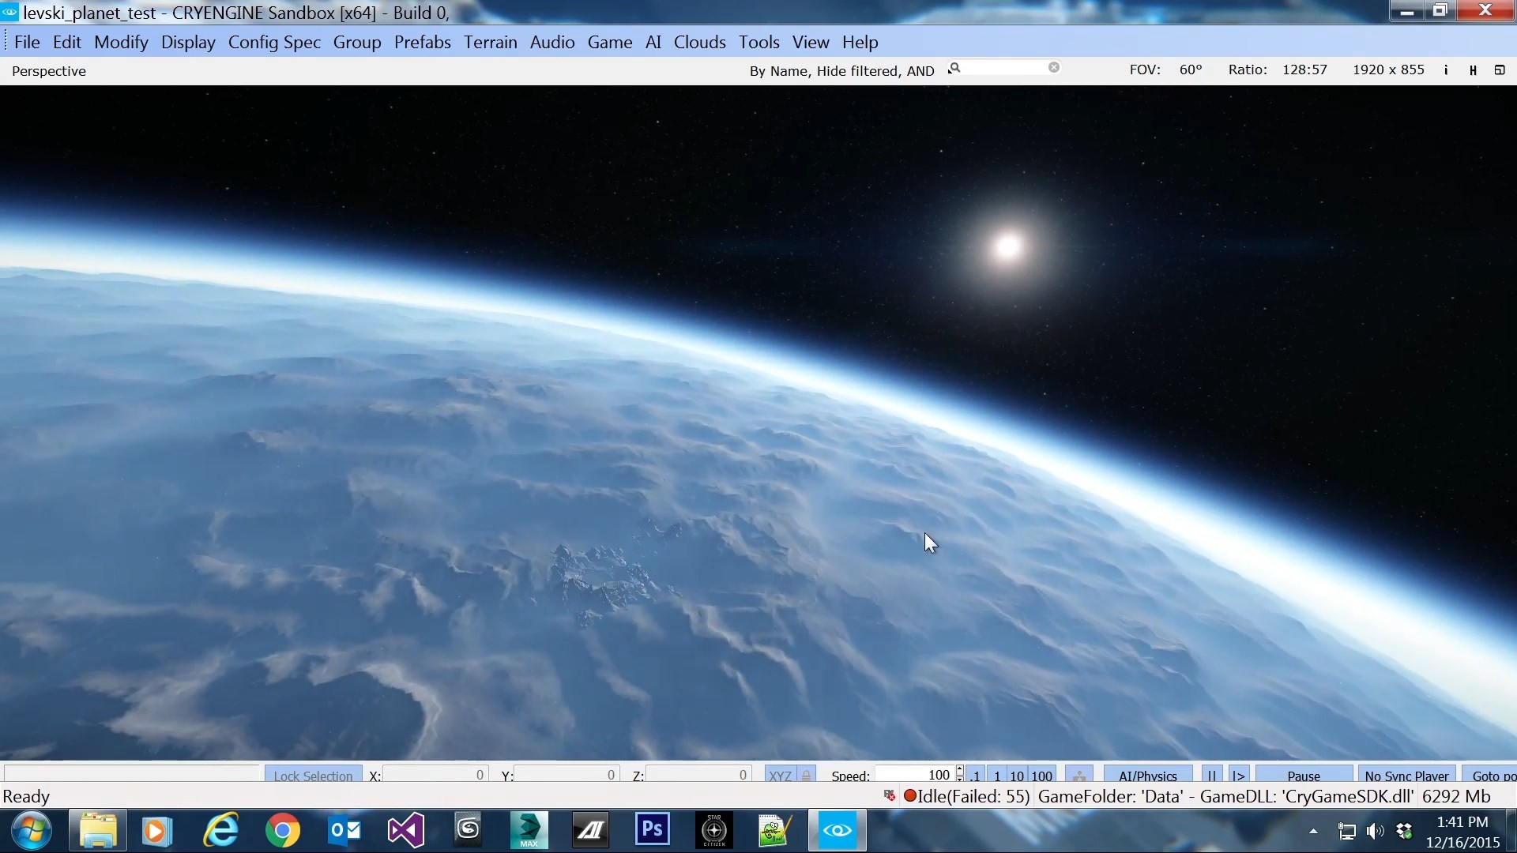
Task: Open Visual Studio from the taskbar
Action: [x=406, y=830]
